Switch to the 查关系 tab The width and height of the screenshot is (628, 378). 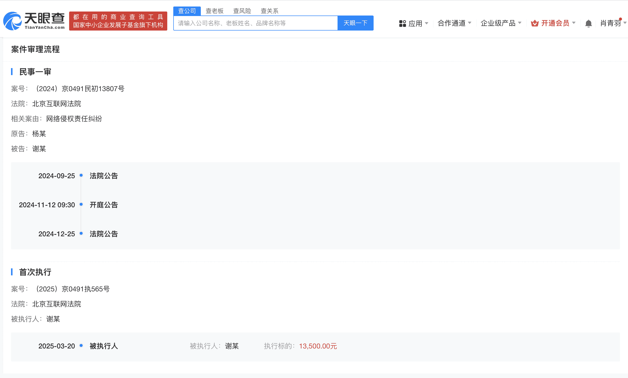pyautogui.click(x=269, y=11)
